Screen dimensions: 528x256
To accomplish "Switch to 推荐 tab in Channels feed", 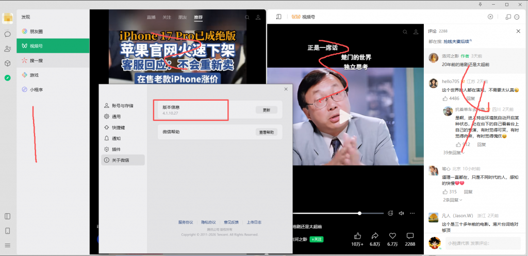I will tap(199, 17).
